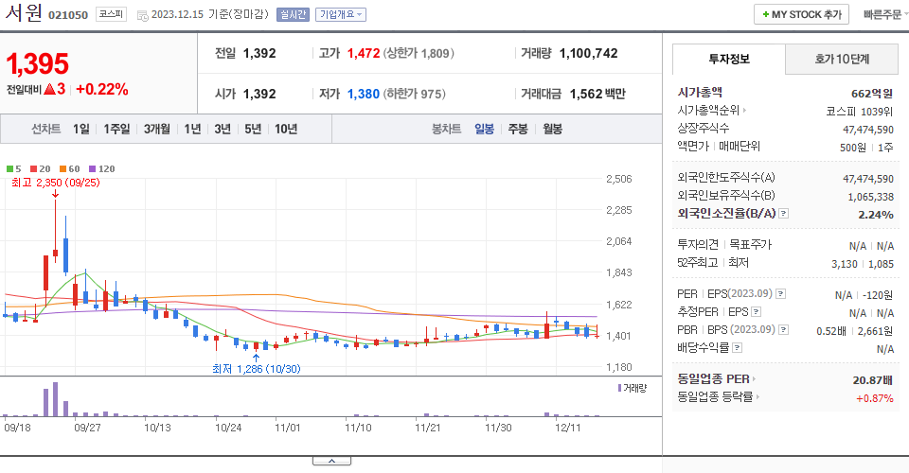Click the help icon beside PBR BPS (2023.09)
This screenshot has width=909, height=473.
783,330
